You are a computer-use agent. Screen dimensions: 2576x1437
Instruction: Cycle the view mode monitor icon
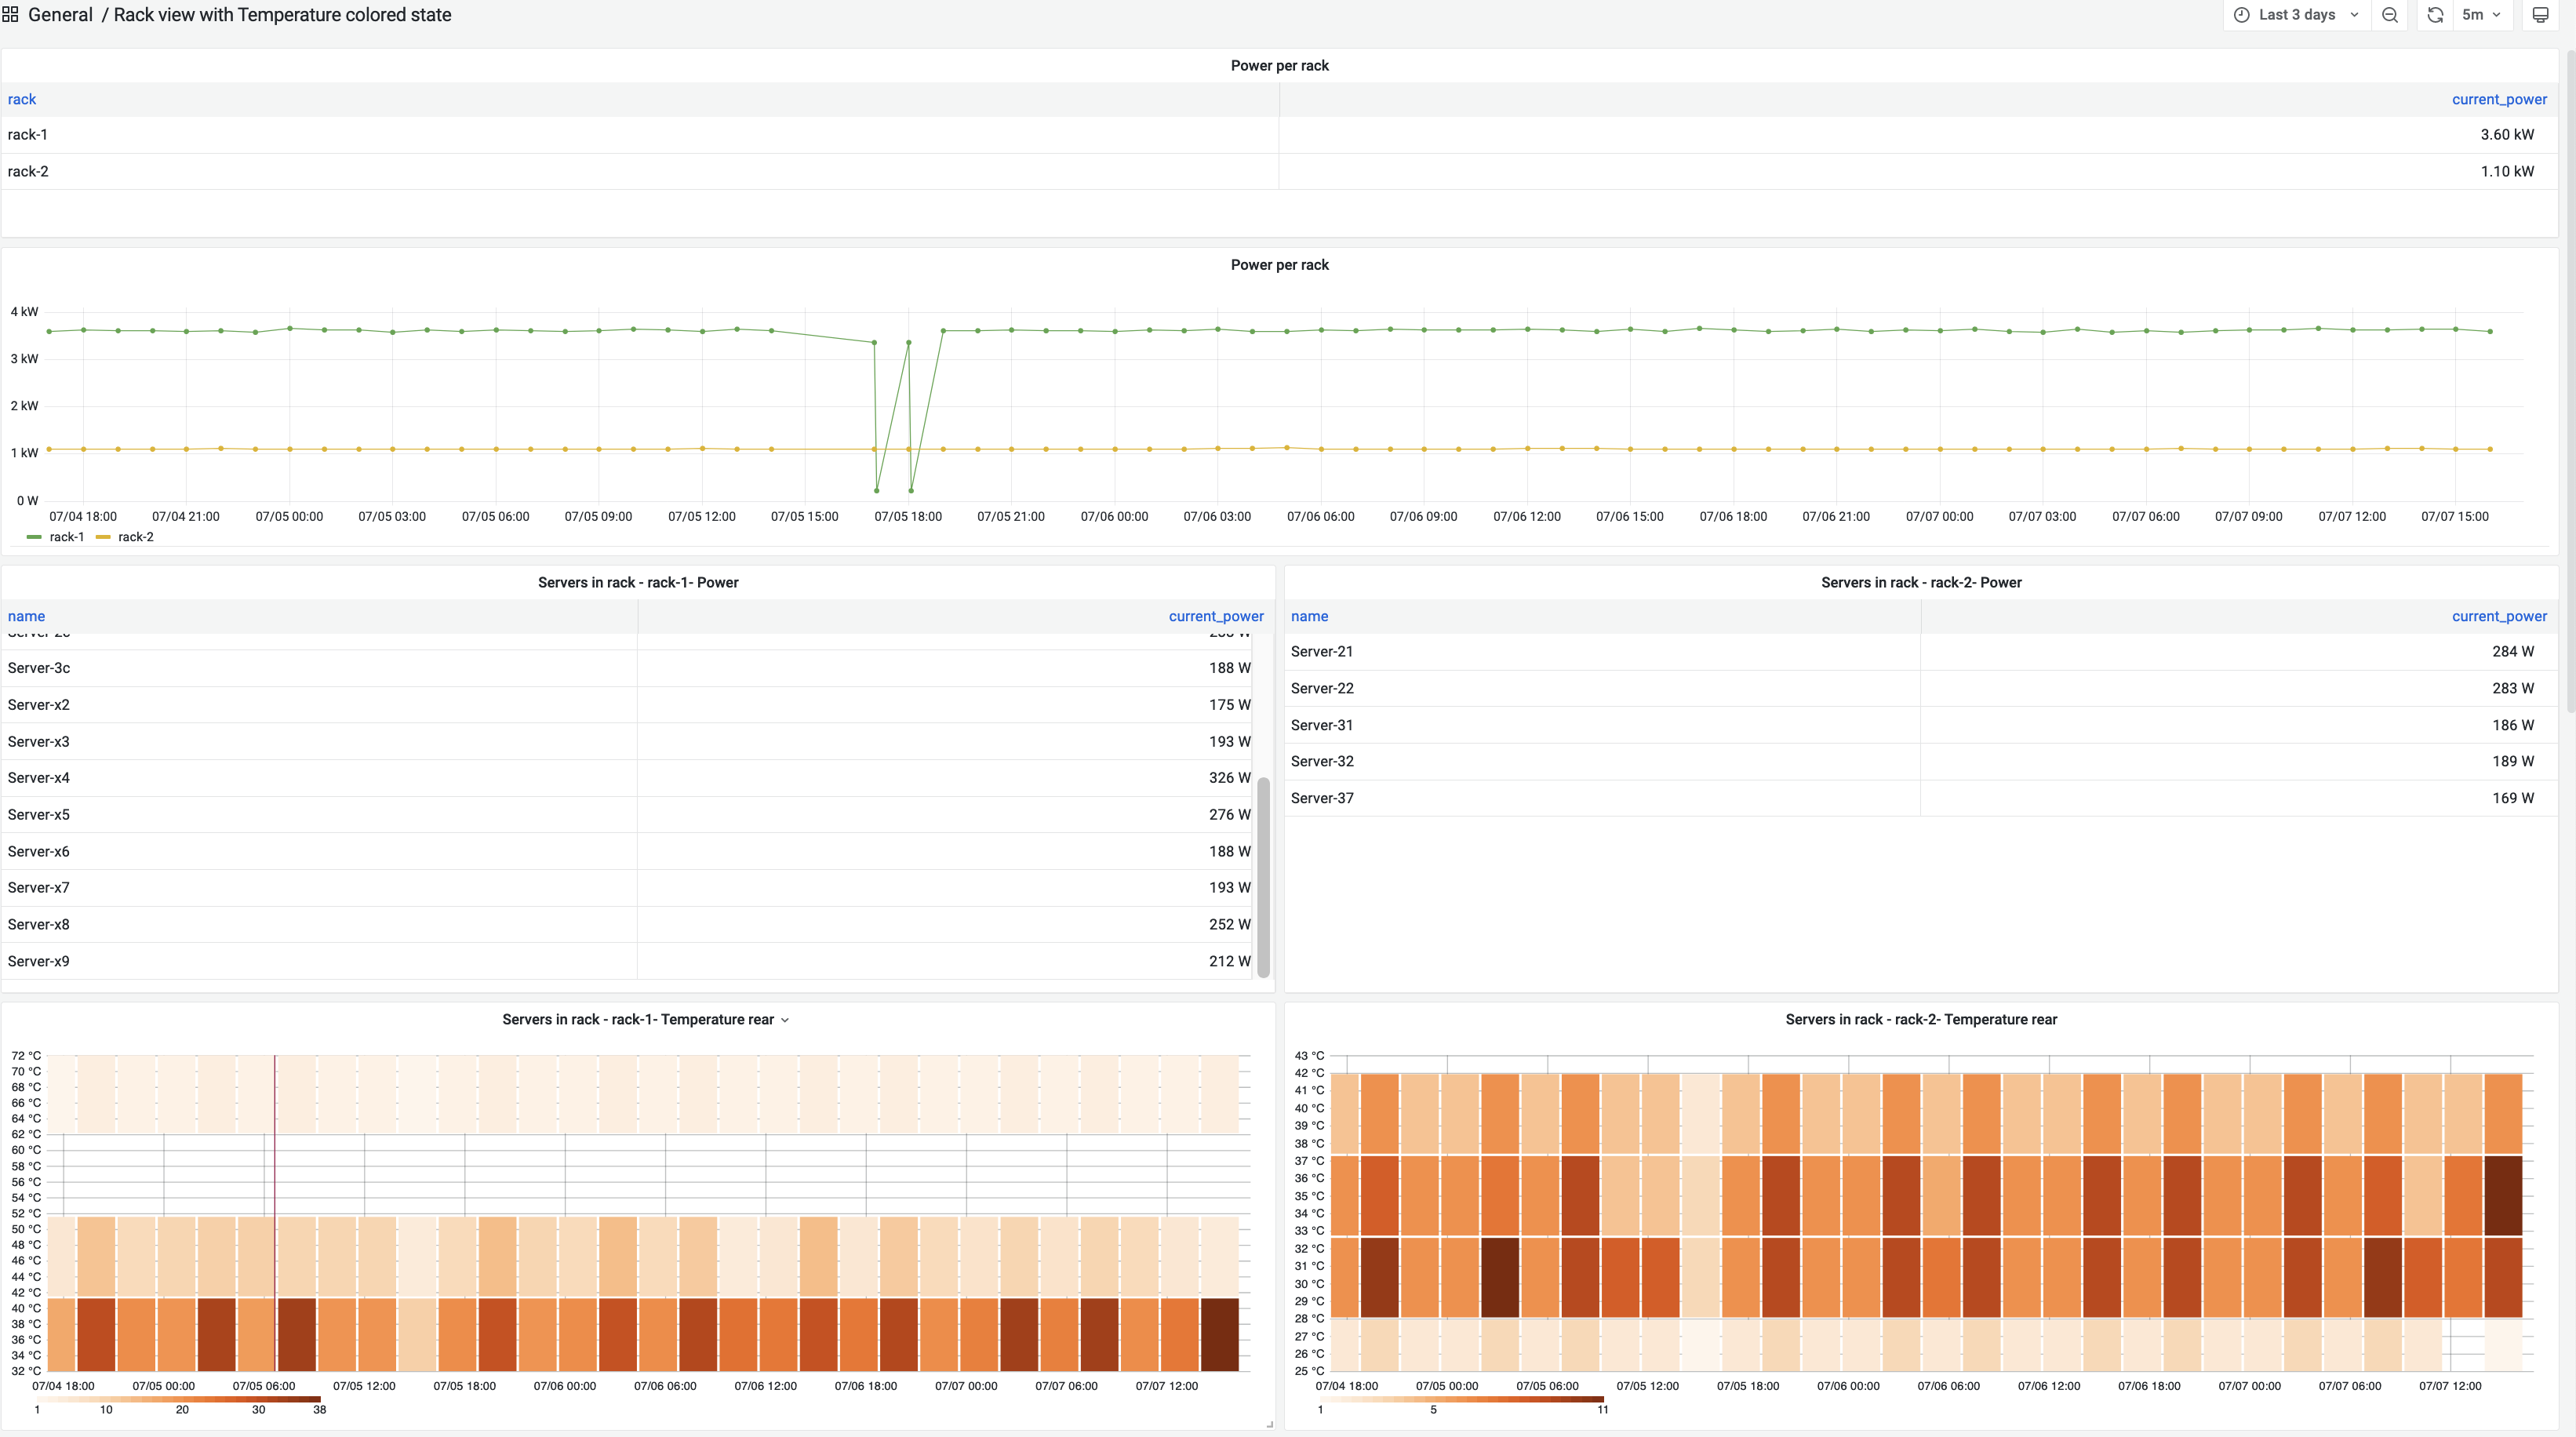(x=2540, y=15)
